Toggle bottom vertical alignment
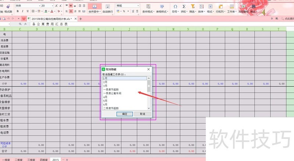The width and height of the screenshot is (294, 161). tap(75, 6)
